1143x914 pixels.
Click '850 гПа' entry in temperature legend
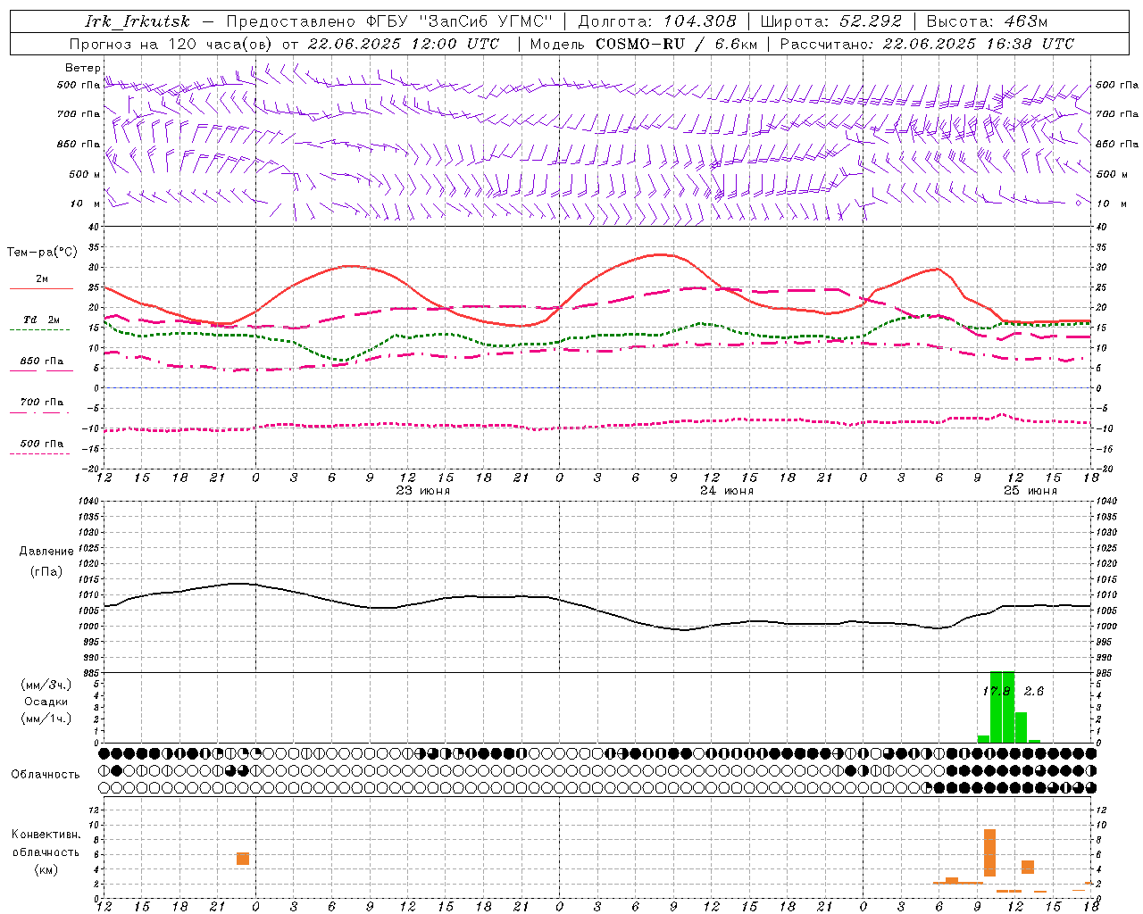42,361
